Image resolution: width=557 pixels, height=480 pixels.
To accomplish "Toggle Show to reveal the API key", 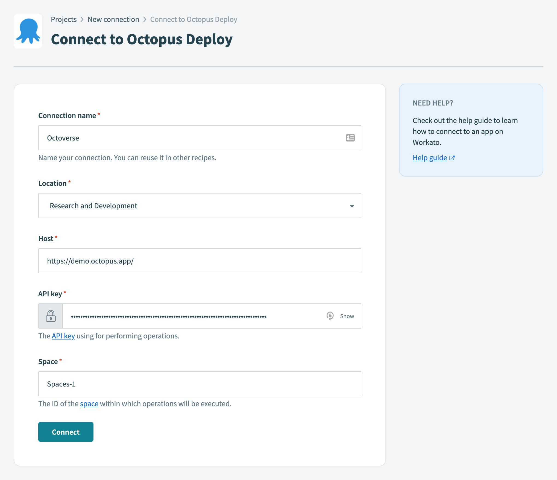I will click(x=347, y=316).
